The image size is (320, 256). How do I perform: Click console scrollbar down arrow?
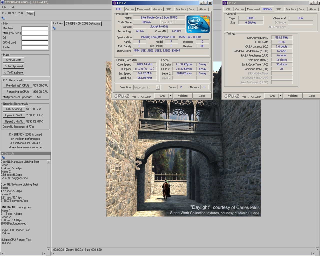tap(48, 249)
